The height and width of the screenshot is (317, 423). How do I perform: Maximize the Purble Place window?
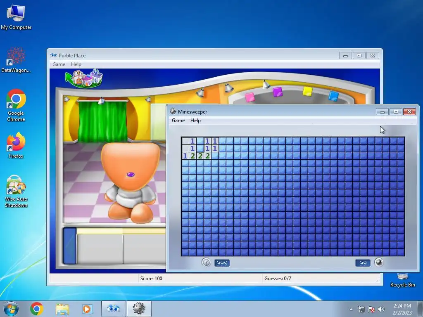pyautogui.click(x=359, y=56)
